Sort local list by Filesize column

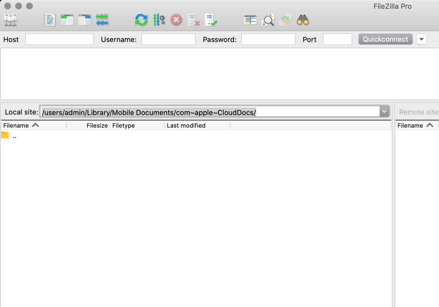click(x=88, y=125)
